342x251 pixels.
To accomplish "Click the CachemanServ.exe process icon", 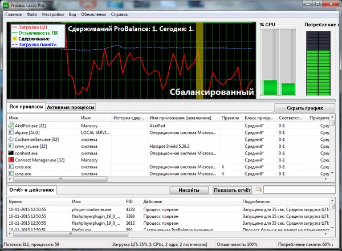I will [10, 139].
